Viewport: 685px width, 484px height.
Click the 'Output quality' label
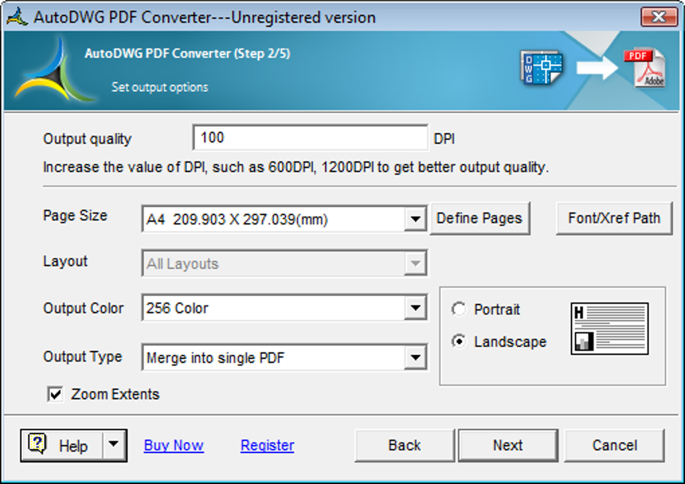click(x=87, y=138)
